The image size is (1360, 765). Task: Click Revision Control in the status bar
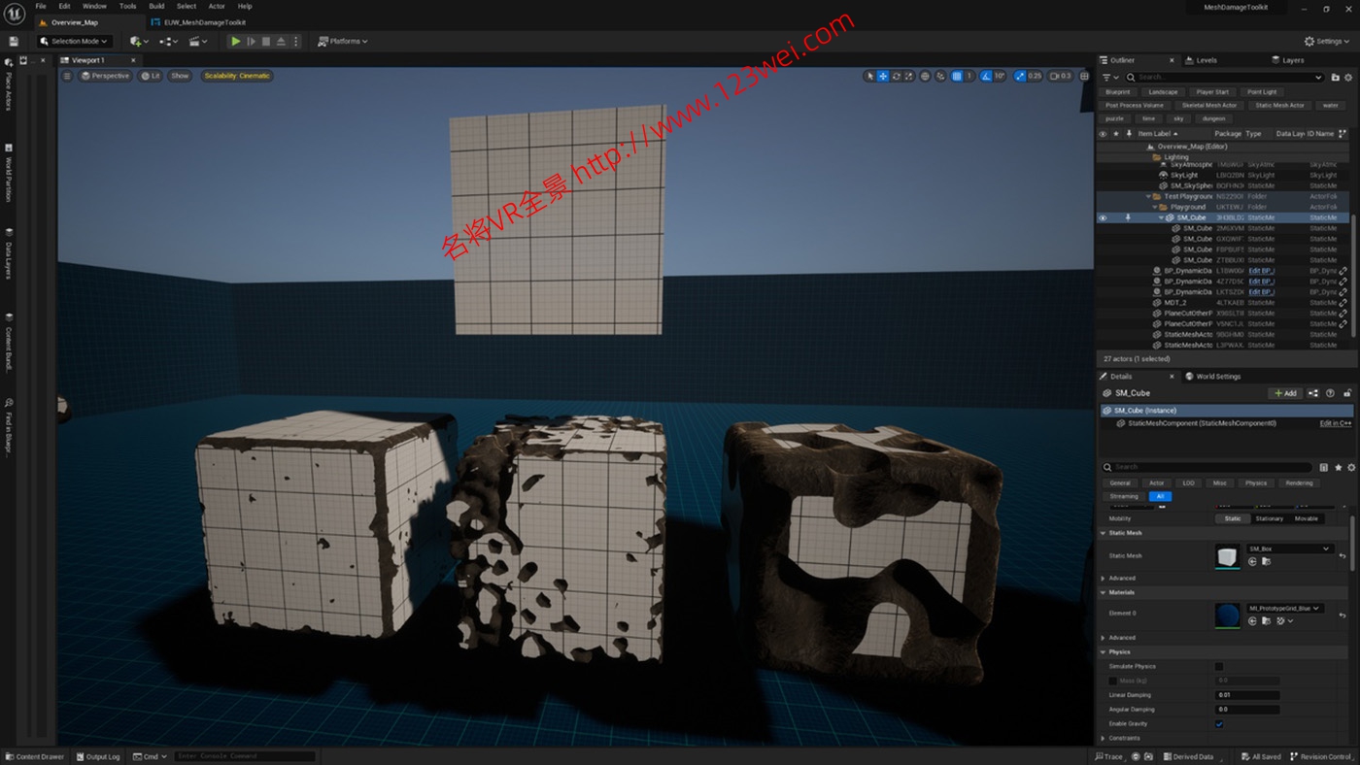[1321, 756]
